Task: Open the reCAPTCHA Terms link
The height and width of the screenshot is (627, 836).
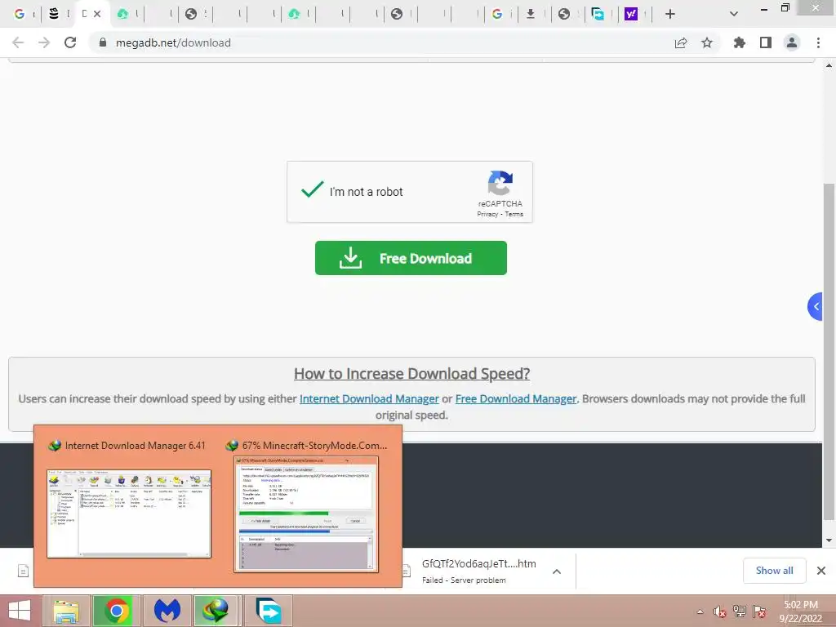Action: tap(514, 214)
